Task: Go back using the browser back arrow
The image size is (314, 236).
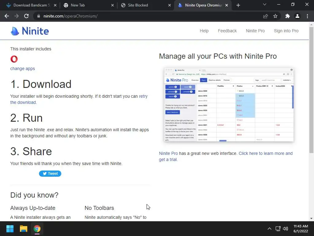Action: tap(7, 16)
